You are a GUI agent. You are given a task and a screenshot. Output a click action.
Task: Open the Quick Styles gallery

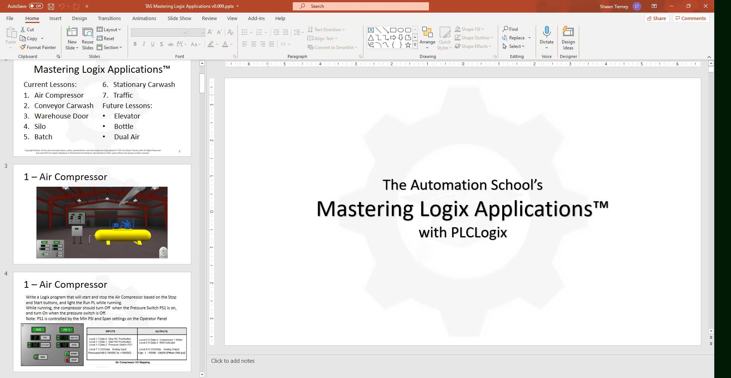pyautogui.click(x=445, y=38)
